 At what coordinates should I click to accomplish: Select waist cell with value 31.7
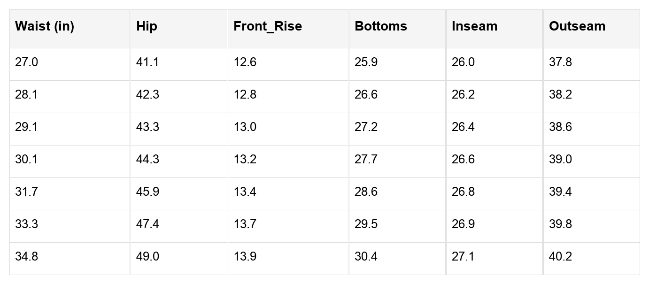point(70,194)
